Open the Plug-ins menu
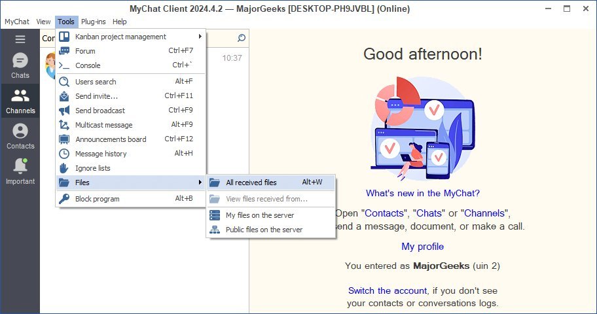This screenshot has width=597, height=314. [93, 22]
